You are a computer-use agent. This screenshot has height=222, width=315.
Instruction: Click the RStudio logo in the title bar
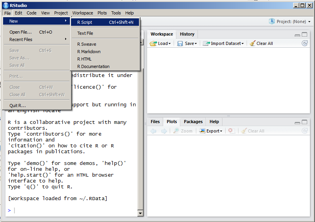5,5
